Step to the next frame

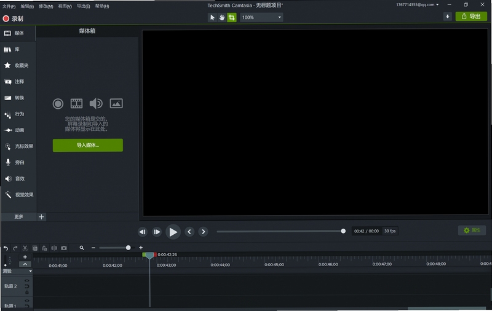157,232
